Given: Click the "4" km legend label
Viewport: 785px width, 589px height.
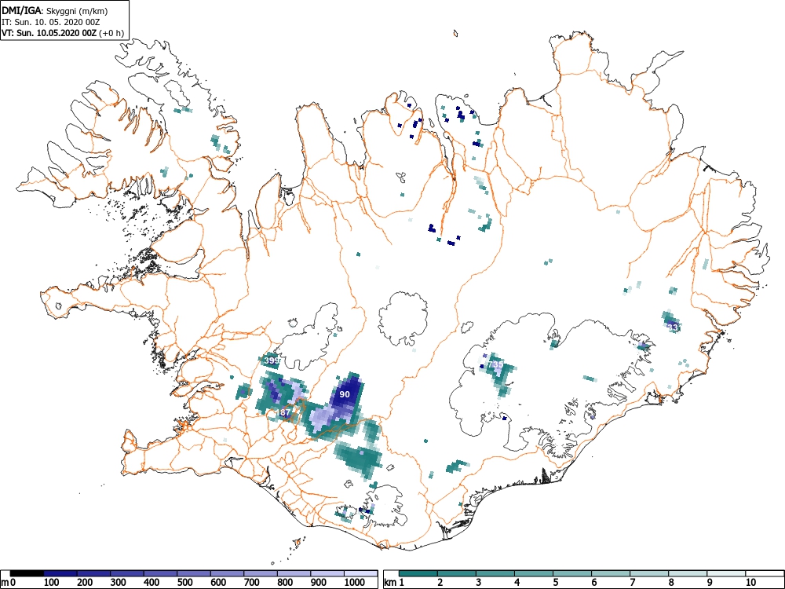Looking at the screenshot, I should click(517, 583).
